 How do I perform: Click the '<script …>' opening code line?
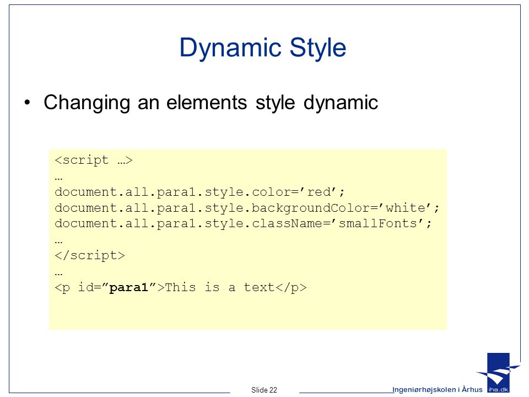(94, 160)
